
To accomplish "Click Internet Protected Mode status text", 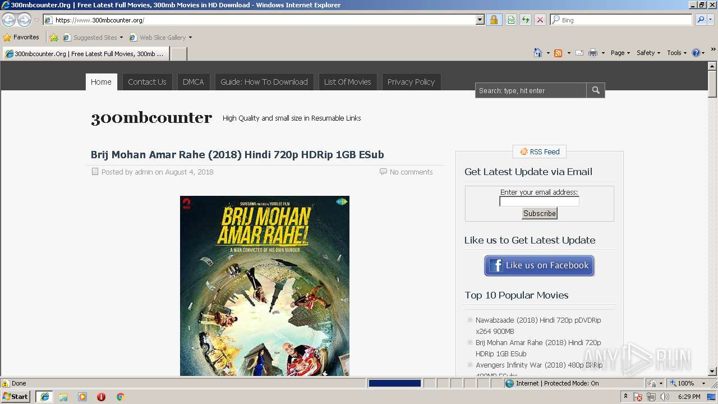I will tap(557, 383).
